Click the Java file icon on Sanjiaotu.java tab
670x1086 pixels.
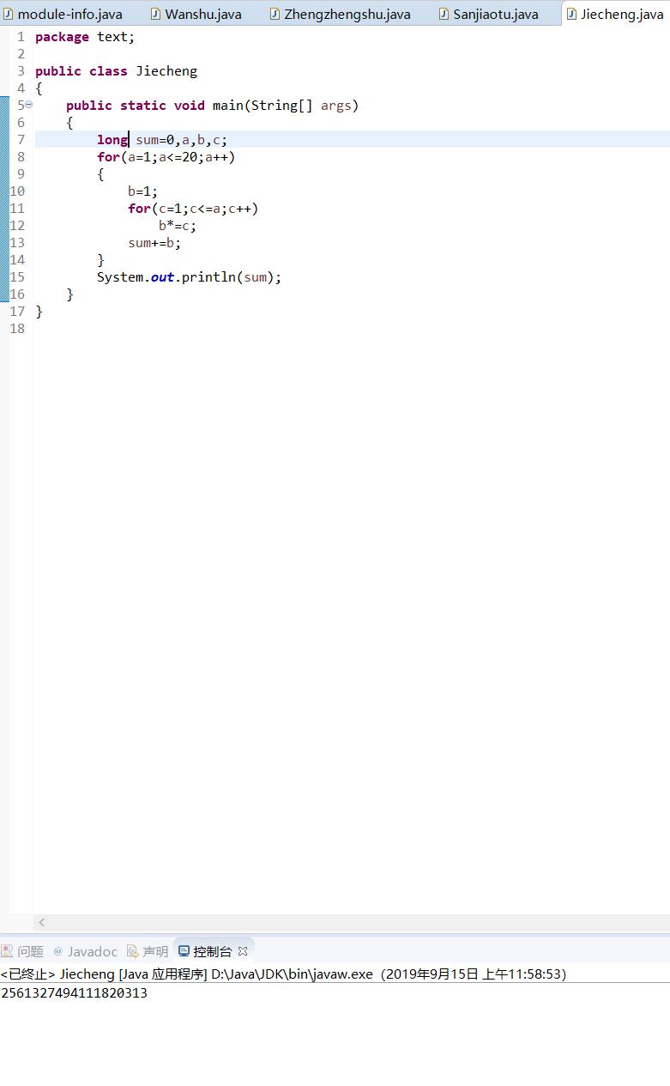pyautogui.click(x=444, y=14)
